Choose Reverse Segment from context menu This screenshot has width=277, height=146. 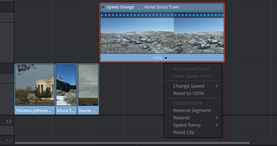click(192, 111)
